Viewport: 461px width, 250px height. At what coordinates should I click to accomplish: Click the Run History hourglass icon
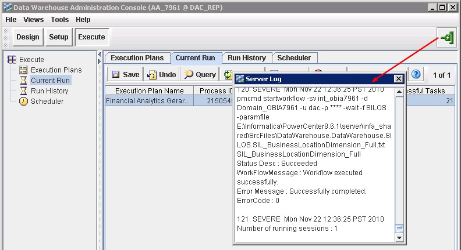coord(24,91)
